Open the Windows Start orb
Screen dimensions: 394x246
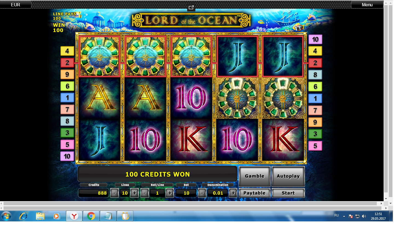tap(6, 216)
